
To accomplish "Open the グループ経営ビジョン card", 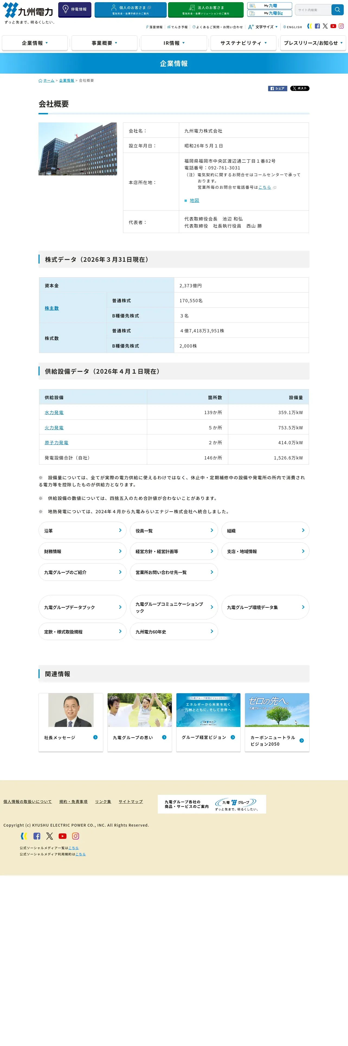I will (208, 722).
